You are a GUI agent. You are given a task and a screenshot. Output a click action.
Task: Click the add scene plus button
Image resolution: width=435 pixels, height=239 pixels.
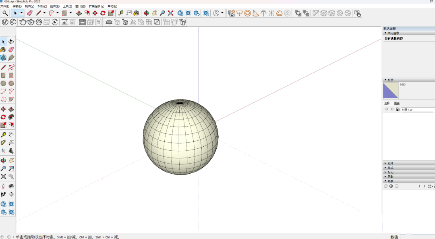click(391, 186)
